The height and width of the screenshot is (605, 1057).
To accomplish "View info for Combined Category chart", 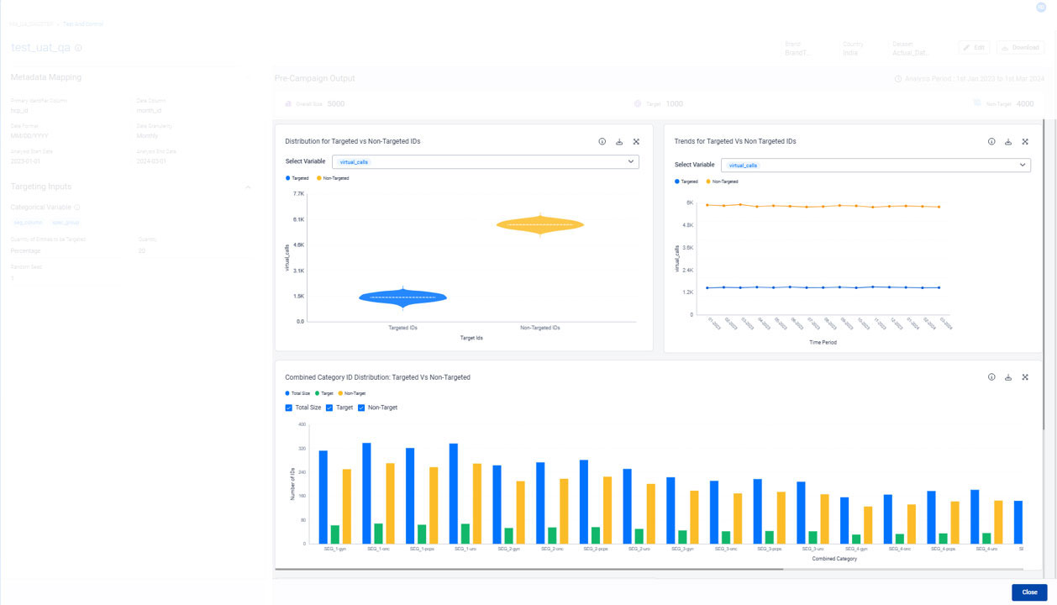I will pyautogui.click(x=991, y=377).
